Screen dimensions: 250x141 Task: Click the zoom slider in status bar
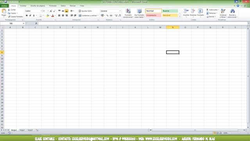tap(239, 133)
